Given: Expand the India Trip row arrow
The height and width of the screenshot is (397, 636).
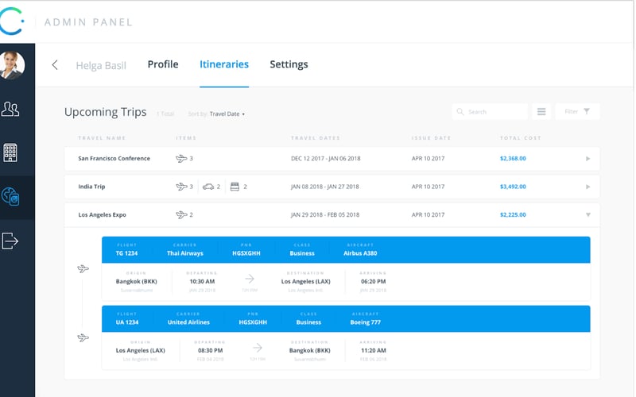Looking at the screenshot, I should click(x=588, y=187).
